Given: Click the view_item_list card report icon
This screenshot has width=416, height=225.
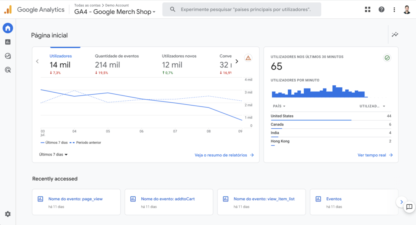Looking at the screenshot, I should [225, 199].
